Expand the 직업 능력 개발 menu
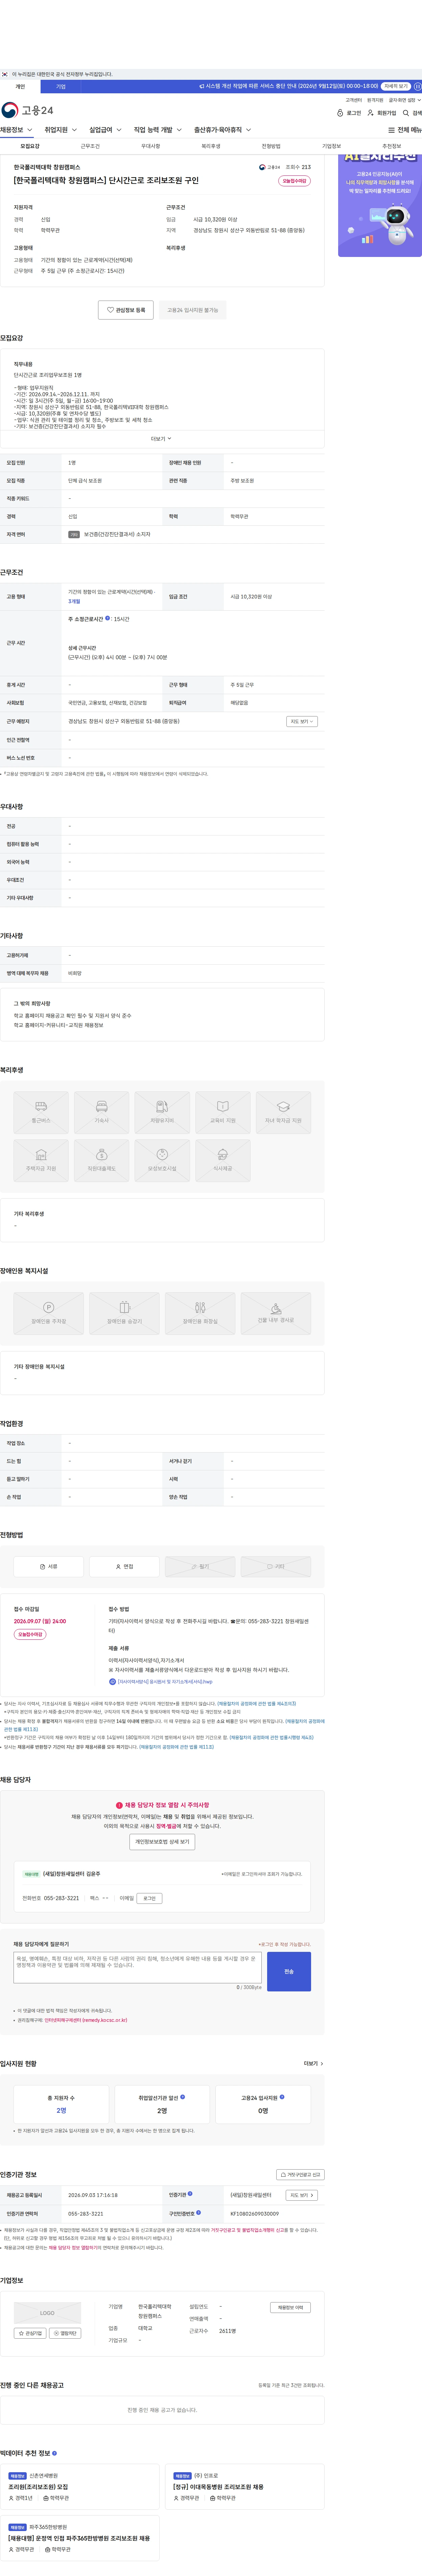 coord(158,130)
